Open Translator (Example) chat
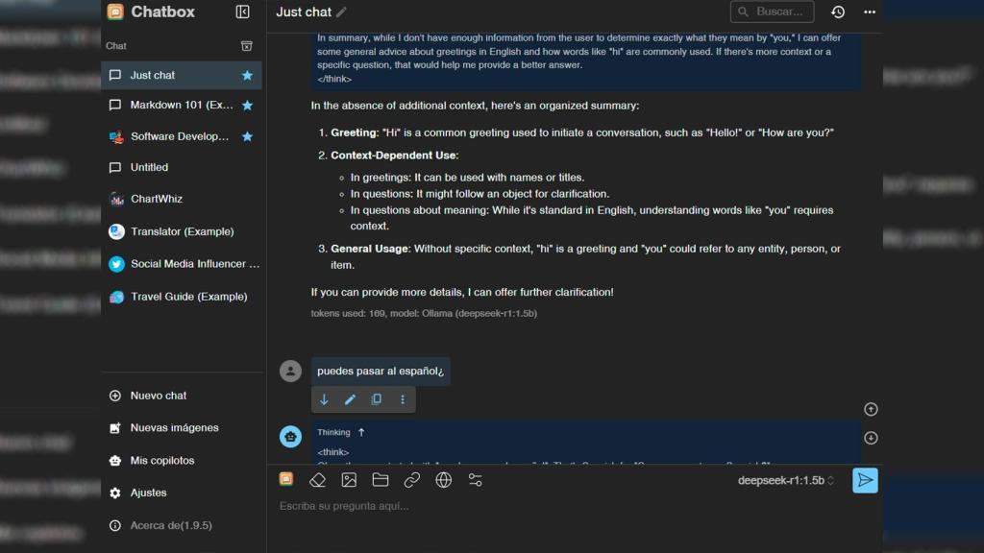 [x=182, y=231]
